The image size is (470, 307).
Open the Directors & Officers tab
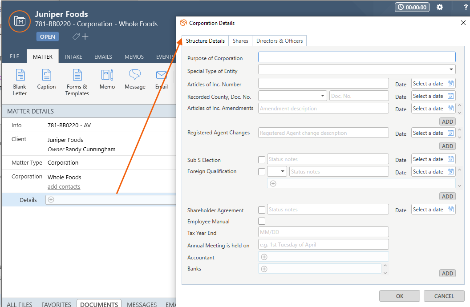point(280,41)
